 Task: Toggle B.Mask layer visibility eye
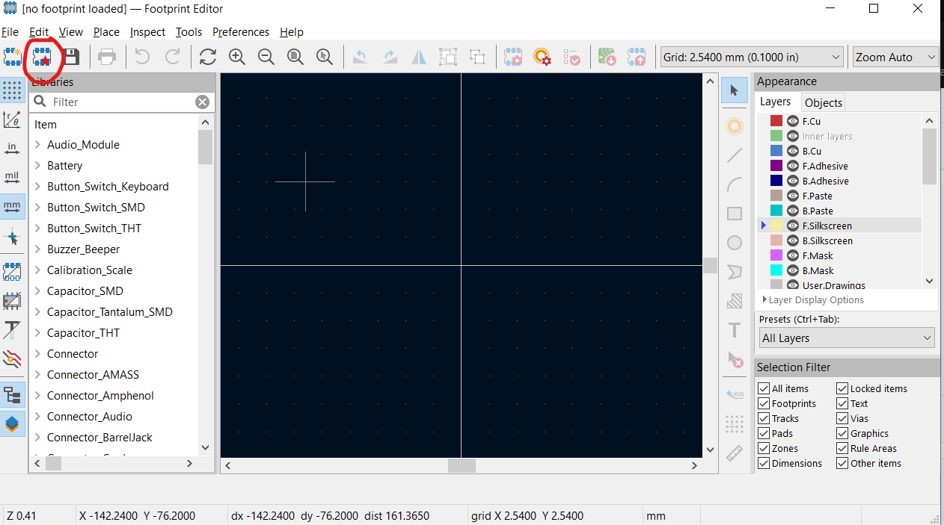click(793, 270)
